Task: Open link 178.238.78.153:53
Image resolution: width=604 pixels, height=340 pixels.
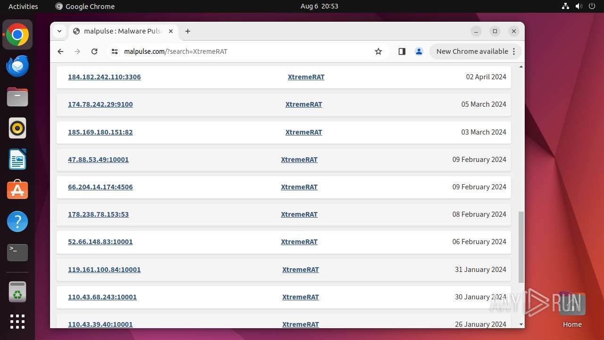Action: pos(98,214)
